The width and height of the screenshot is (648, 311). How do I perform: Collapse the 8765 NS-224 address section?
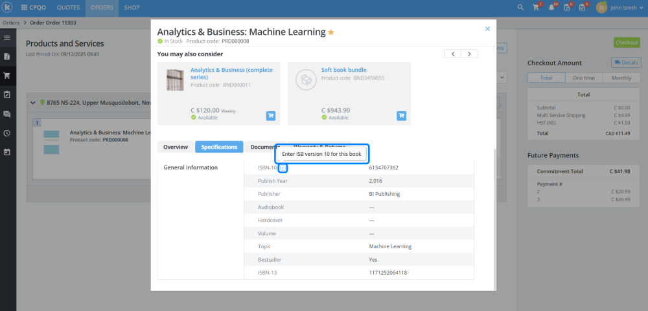pos(32,102)
